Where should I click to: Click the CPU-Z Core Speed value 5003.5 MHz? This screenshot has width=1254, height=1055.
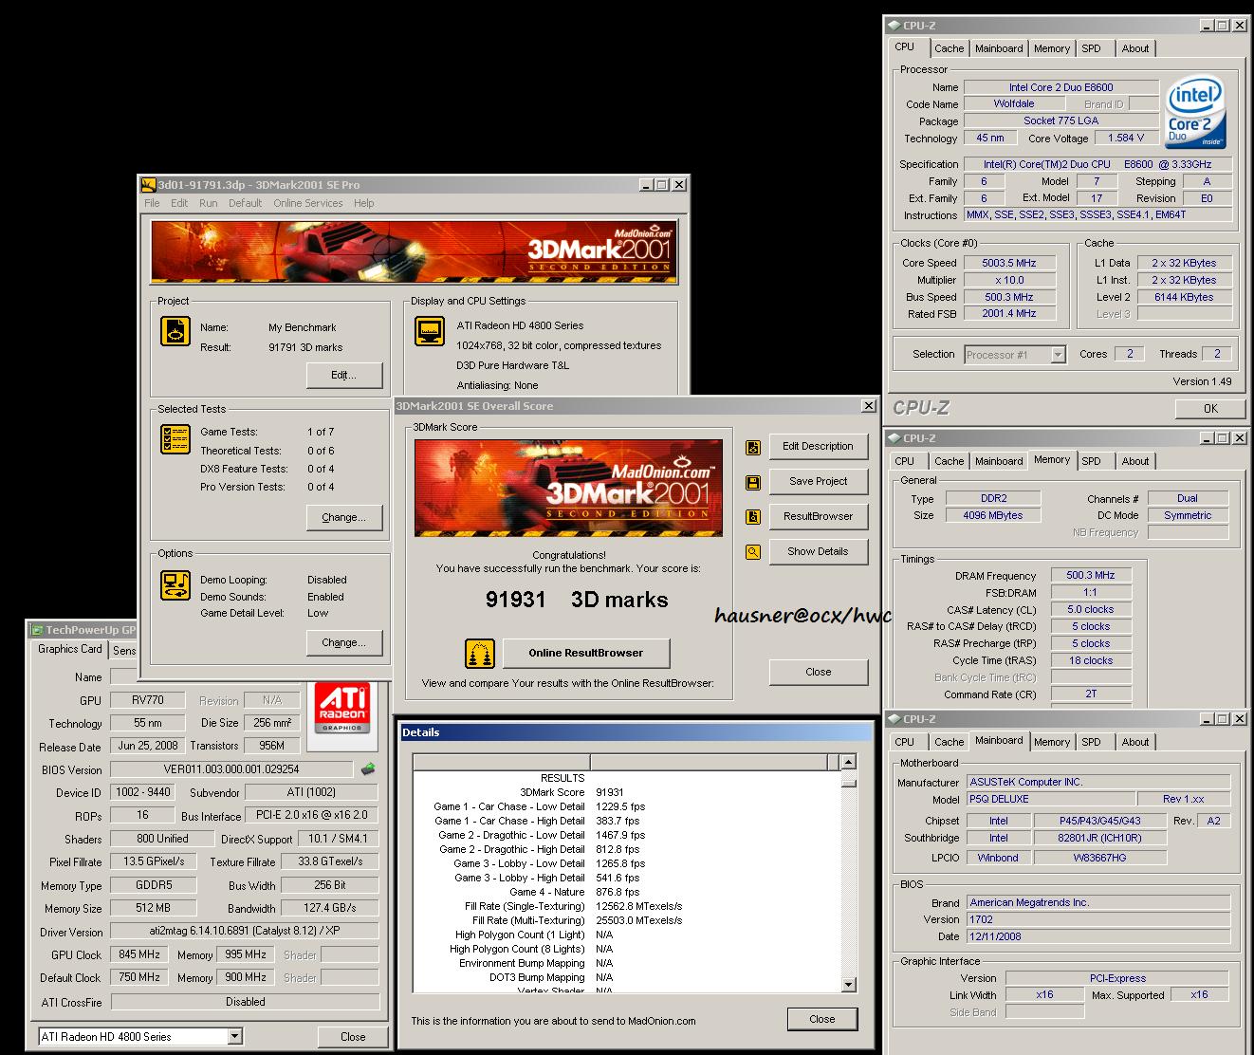point(1009,264)
